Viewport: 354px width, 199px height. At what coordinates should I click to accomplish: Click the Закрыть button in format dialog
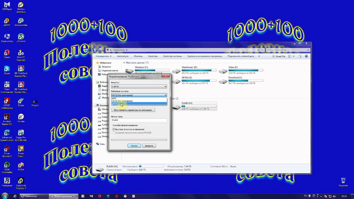pos(149,146)
